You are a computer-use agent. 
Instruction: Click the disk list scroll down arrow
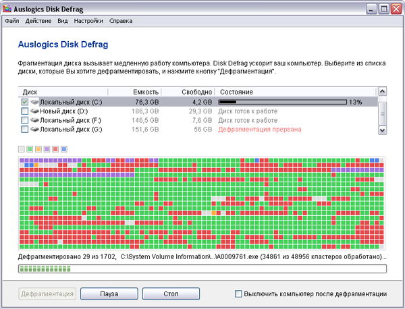pos(382,130)
